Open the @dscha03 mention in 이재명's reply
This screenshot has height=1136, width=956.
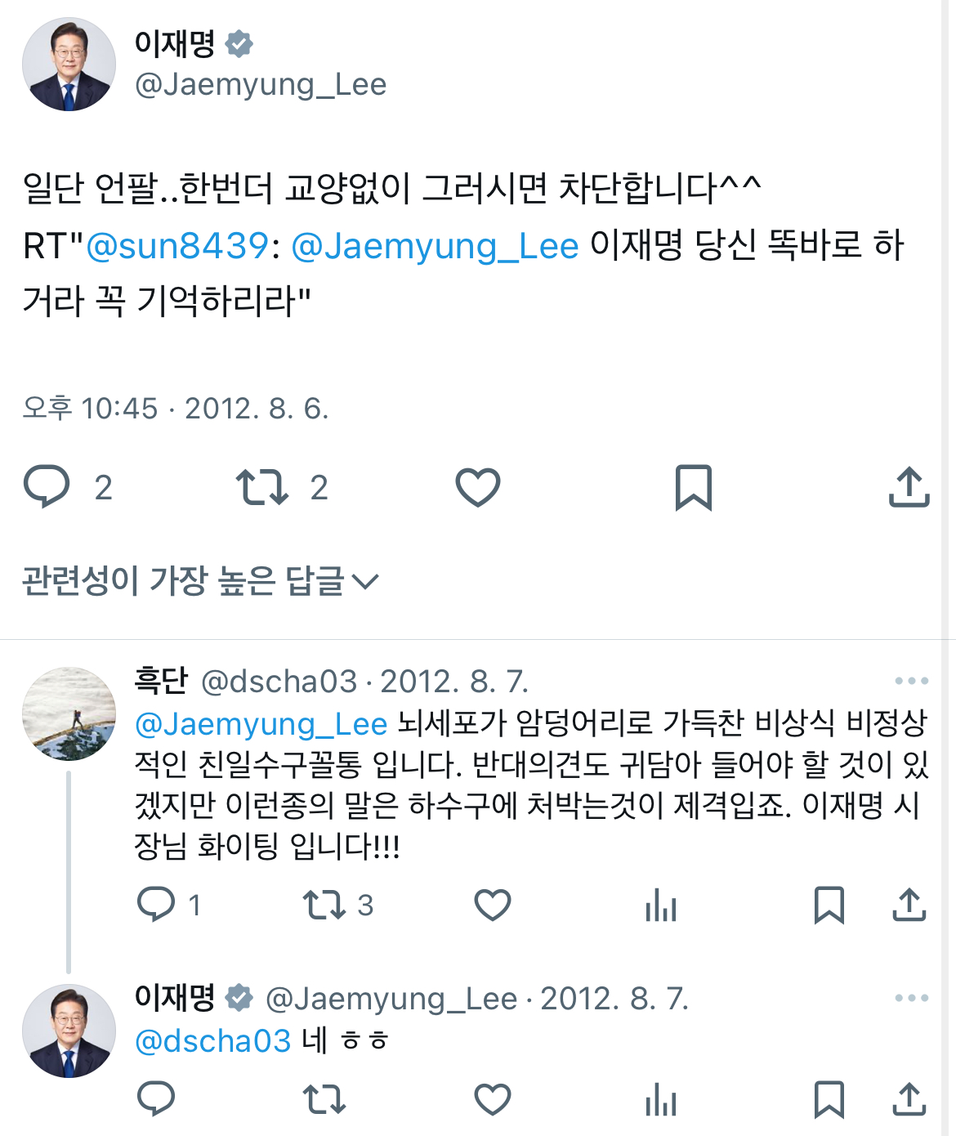point(212,1041)
